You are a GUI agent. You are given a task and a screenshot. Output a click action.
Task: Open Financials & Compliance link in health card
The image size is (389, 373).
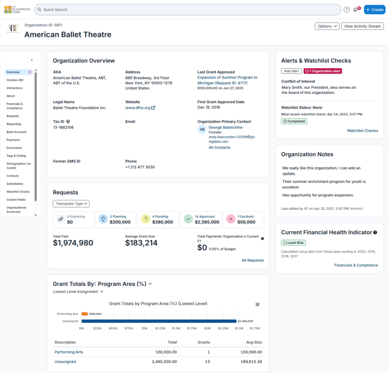pos(356,265)
